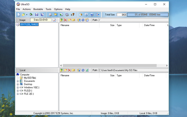
Task: Click the Convert image toolbar icon
Action: click(x=61, y=15)
